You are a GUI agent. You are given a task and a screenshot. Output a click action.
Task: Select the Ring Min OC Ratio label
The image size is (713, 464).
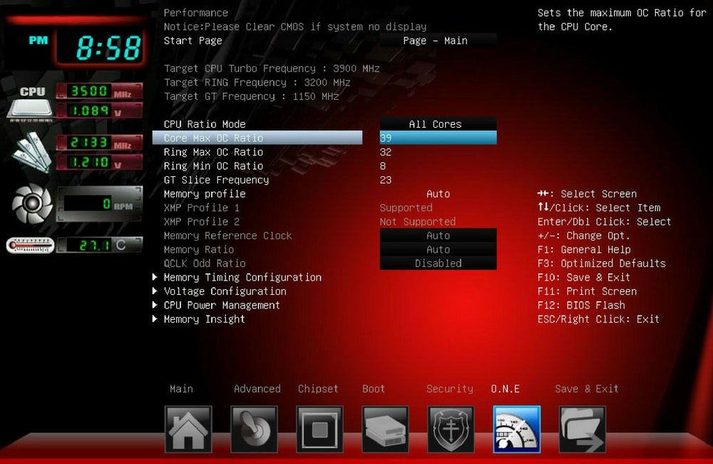(x=213, y=166)
